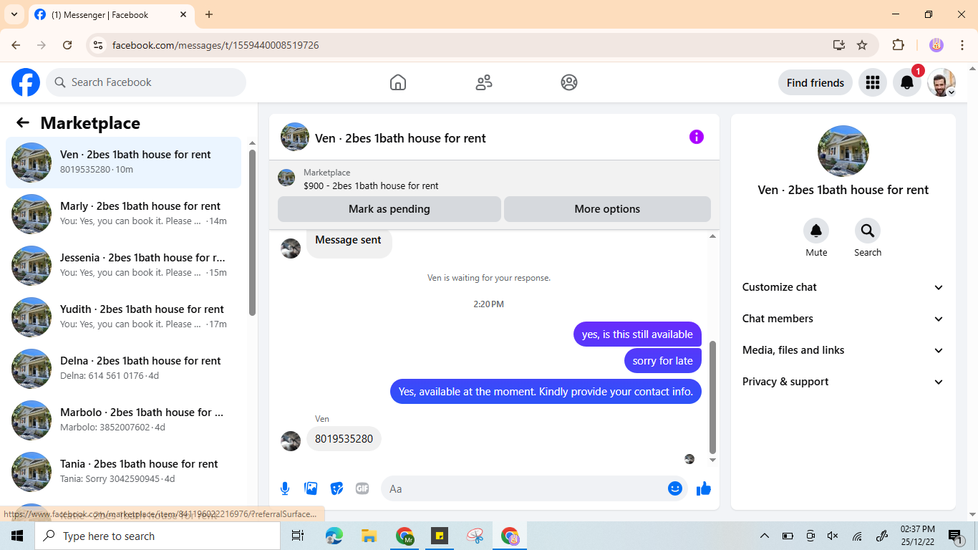The width and height of the screenshot is (978, 550).
Task: Open Ven conversation in the list
Action: 124,162
